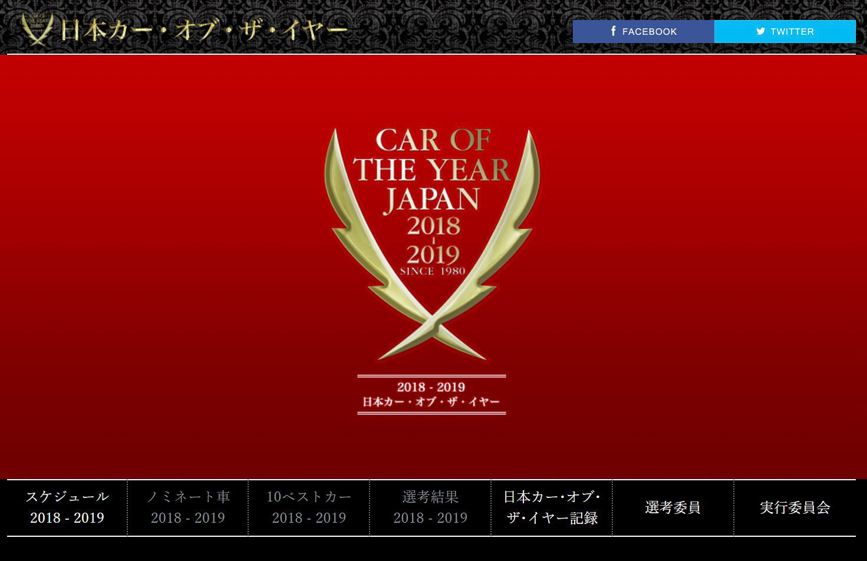The image size is (867, 561).
Task: Click the Car of the Year Japan logo
Action: (432, 244)
